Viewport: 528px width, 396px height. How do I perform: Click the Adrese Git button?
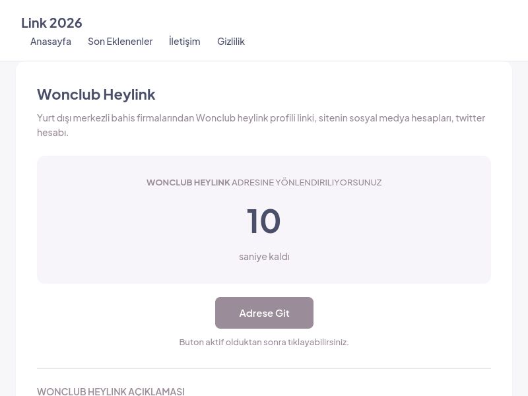click(265, 313)
